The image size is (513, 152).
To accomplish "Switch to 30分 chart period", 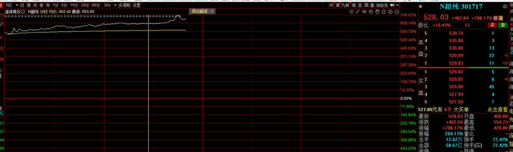I will coord(85,5).
